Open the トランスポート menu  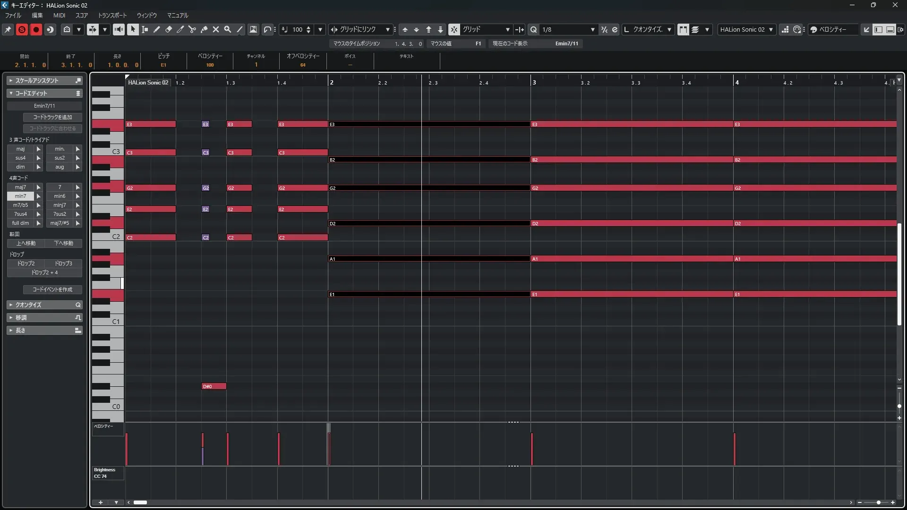coord(112,15)
